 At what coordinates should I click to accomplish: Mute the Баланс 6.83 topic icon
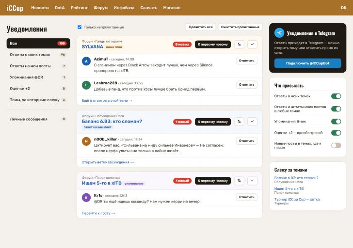239,122
